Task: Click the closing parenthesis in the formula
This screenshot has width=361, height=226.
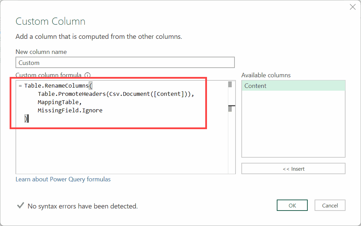Action: click(26, 118)
